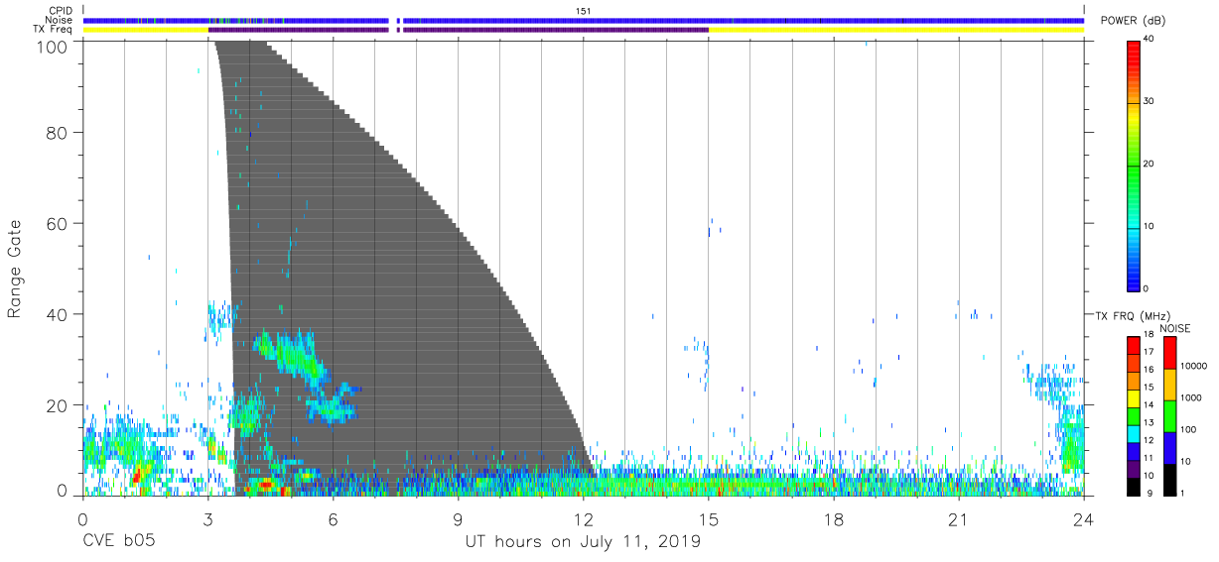Image resolution: width=1219 pixels, height=562 pixels.
Task: Select the 'POWER (dB)' legend title
Action: 1133,21
